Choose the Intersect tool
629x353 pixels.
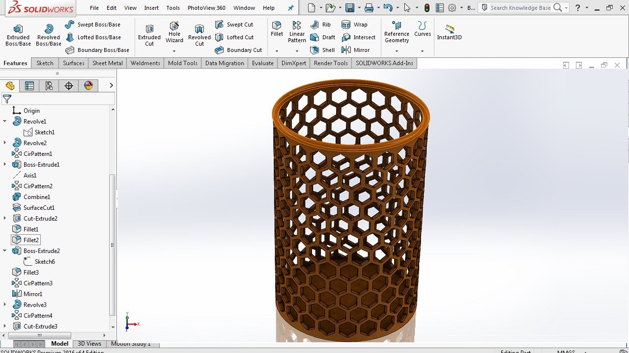[358, 37]
